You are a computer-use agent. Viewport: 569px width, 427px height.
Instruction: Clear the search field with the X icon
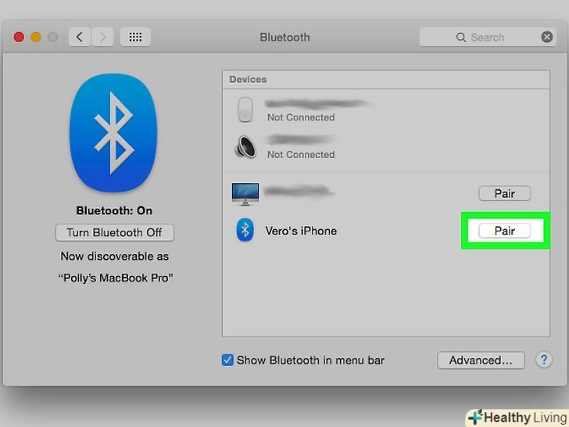point(547,37)
